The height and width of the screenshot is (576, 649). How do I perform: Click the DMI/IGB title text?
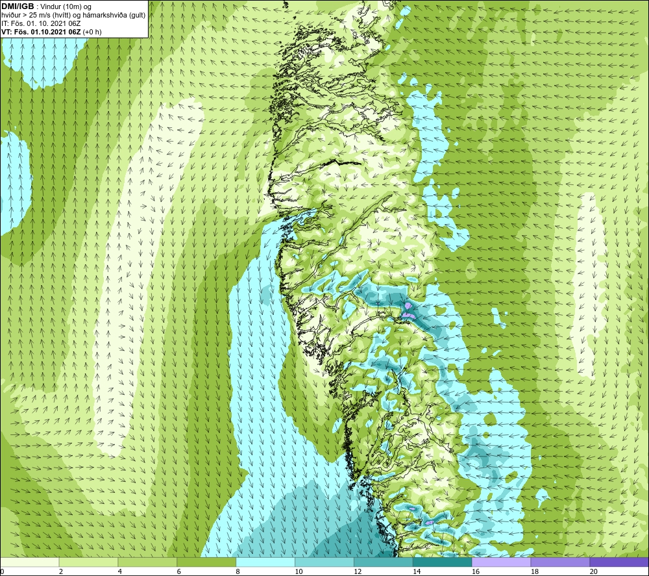pyautogui.click(x=18, y=6)
